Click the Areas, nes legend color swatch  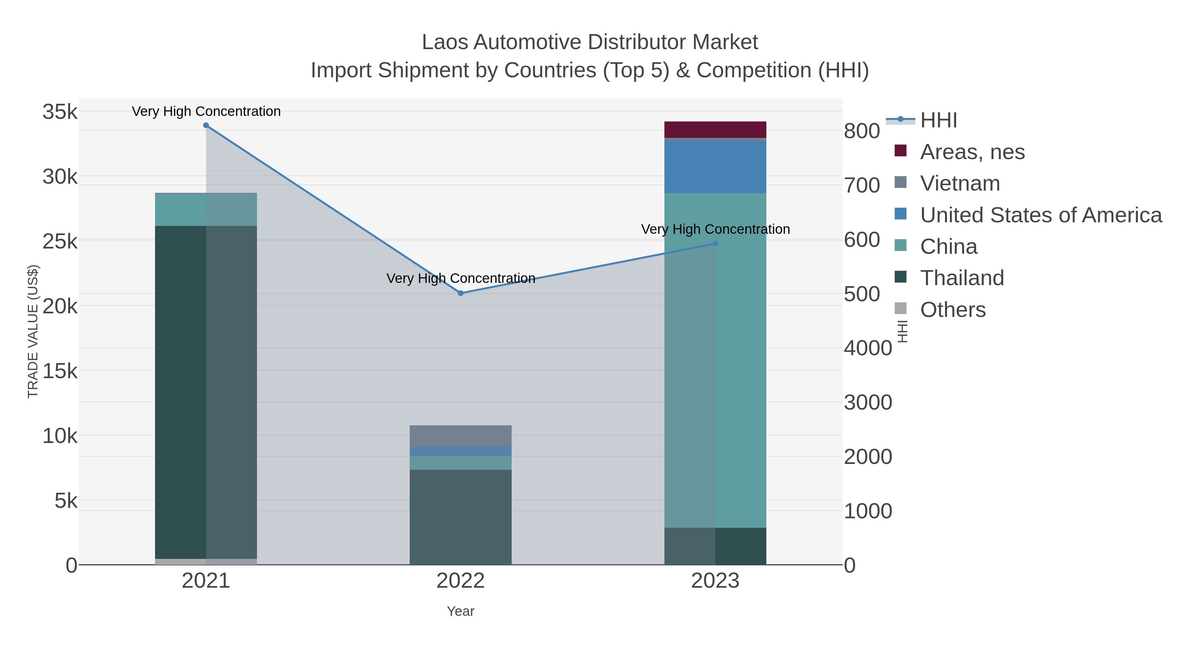pos(901,151)
